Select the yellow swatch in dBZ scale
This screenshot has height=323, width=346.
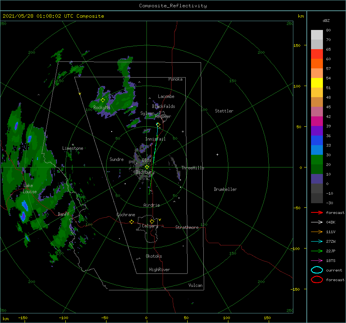click(317, 83)
